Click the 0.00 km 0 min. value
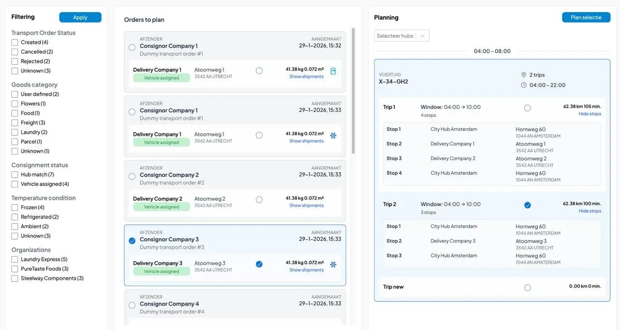 click(x=585, y=286)
